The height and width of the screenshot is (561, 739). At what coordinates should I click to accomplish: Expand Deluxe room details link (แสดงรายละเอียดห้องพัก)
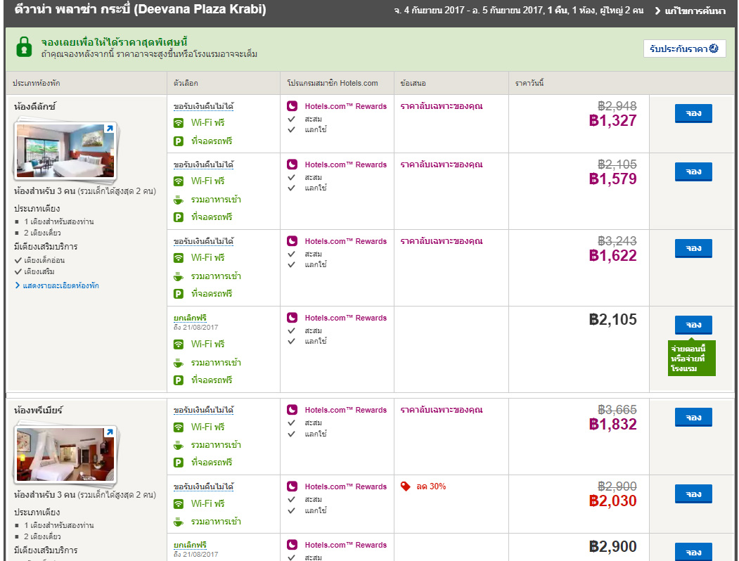pos(56,285)
